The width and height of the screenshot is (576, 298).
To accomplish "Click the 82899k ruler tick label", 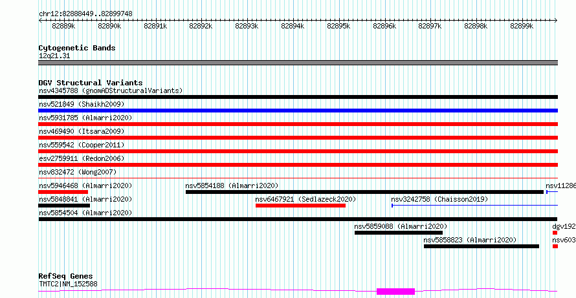I will 522,26.
